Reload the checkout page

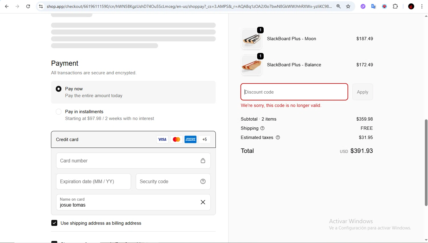point(28,6)
